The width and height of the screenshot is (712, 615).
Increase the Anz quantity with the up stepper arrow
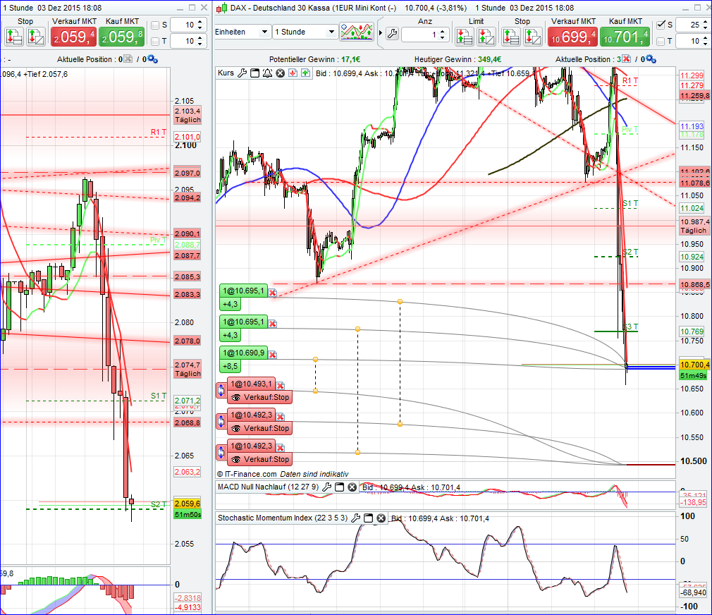tap(442, 31)
